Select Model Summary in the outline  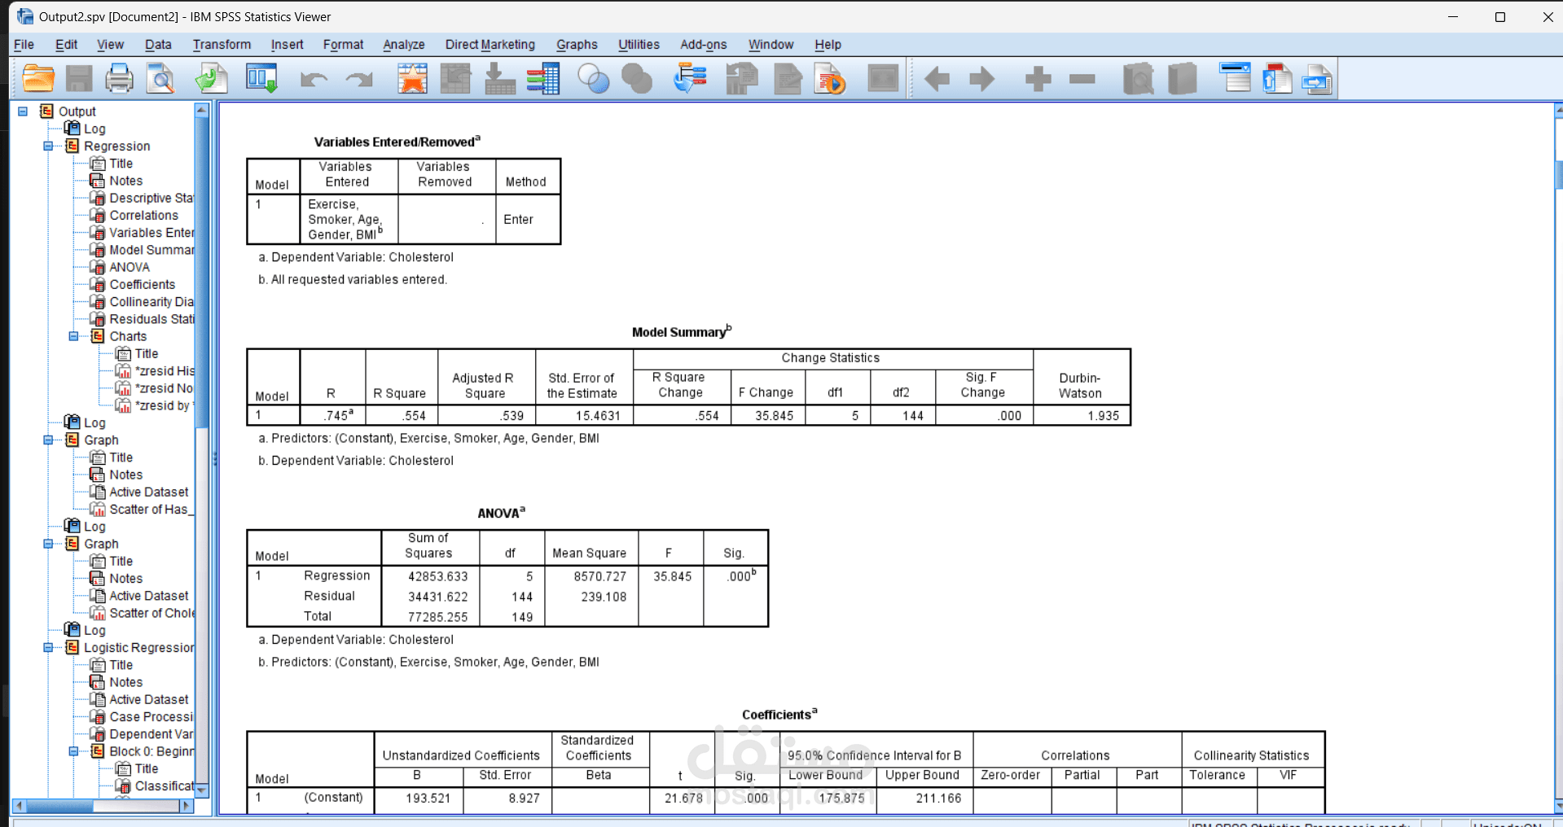coord(151,250)
